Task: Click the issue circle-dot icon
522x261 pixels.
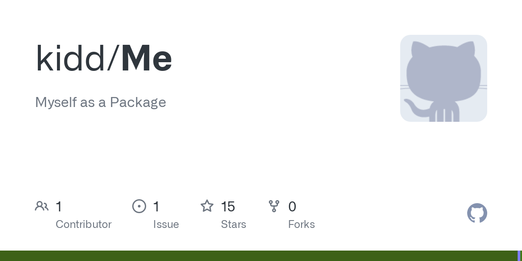Action: click(x=139, y=206)
